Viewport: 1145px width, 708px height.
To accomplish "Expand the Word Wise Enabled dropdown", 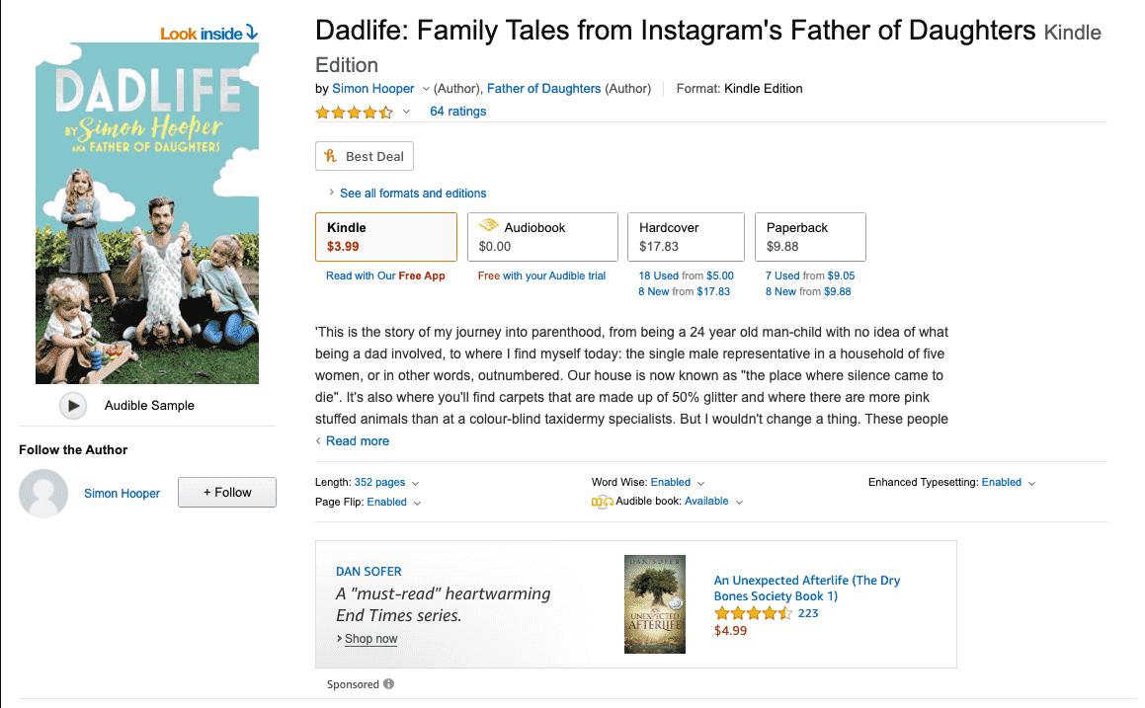I will point(700,483).
